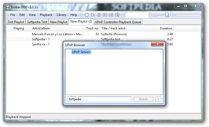209x127 pixels.
Task: Click the 2:48 duration value
Action: pyautogui.click(x=170, y=34)
